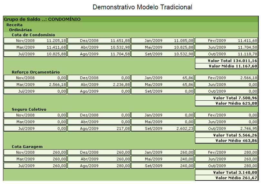Click Valor Médio 261,67

coord(227,178)
